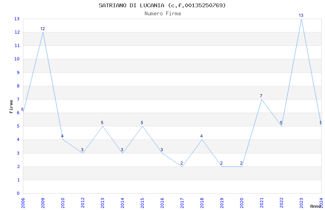This screenshot has height=210, width=325.
Task: Select y-axis tick label 0
Action: pyautogui.click(x=18, y=194)
